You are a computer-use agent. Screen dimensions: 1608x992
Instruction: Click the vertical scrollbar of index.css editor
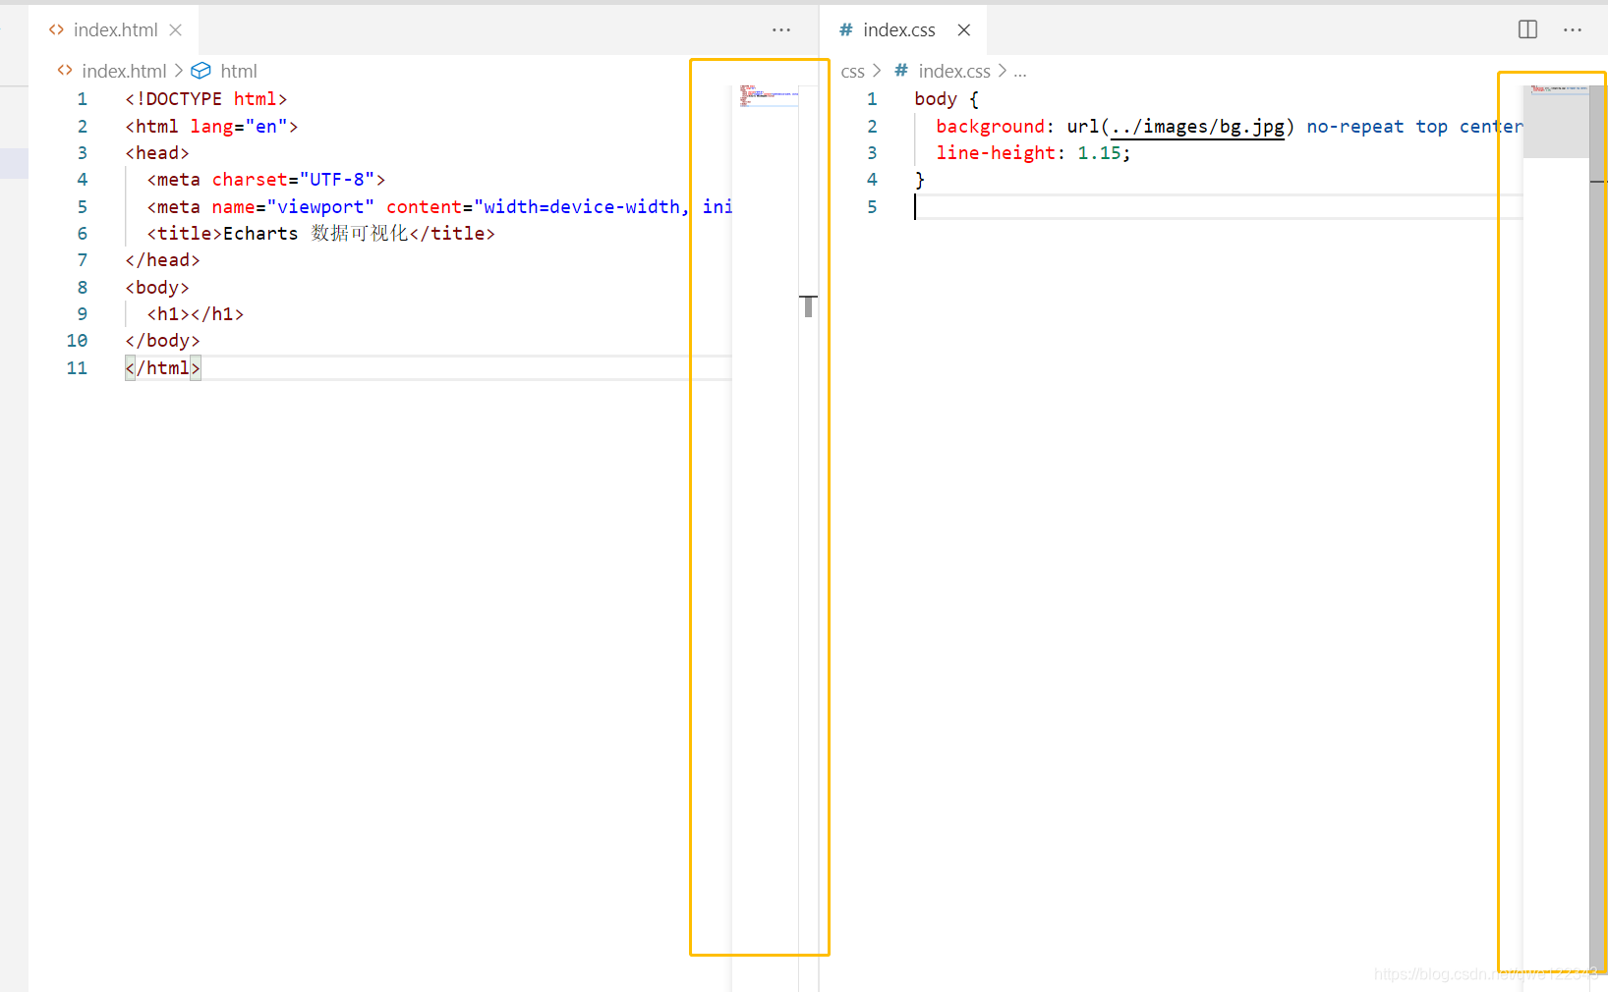(x=1597, y=530)
